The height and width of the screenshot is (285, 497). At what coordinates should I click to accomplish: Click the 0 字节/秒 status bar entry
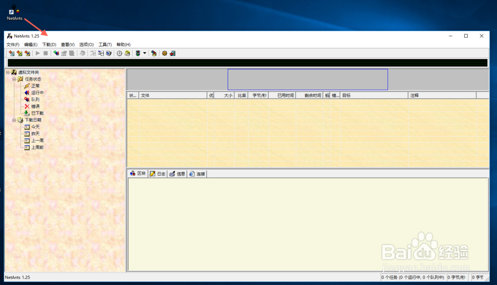457,278
